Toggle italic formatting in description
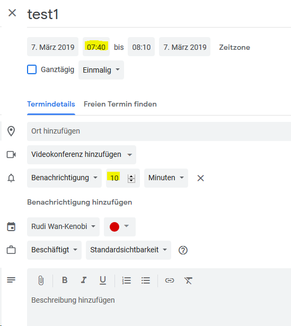The width and height of the screenshot is (291, 326). click(84, 280)
